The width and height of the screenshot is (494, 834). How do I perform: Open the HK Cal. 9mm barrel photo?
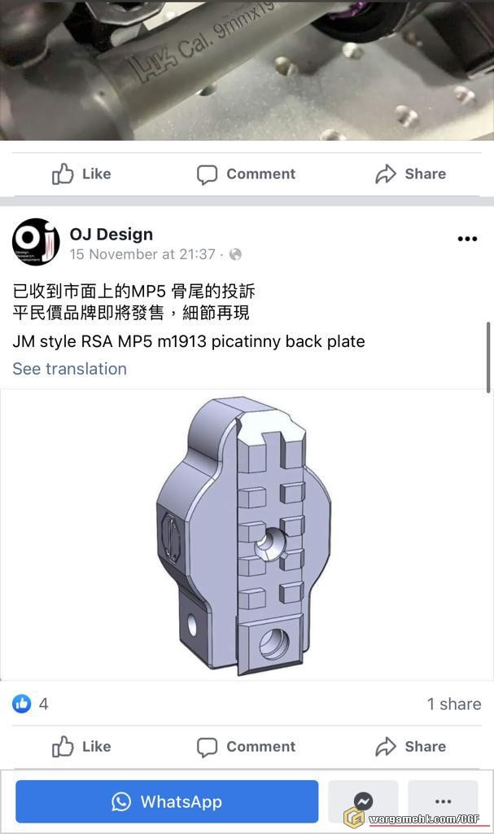247,70
